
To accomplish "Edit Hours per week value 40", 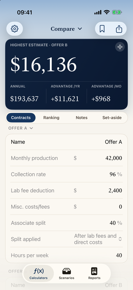I will point(119,255).
